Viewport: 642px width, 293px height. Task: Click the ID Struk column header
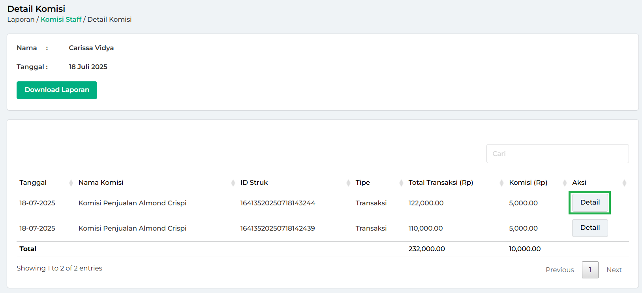click(254, 182)
